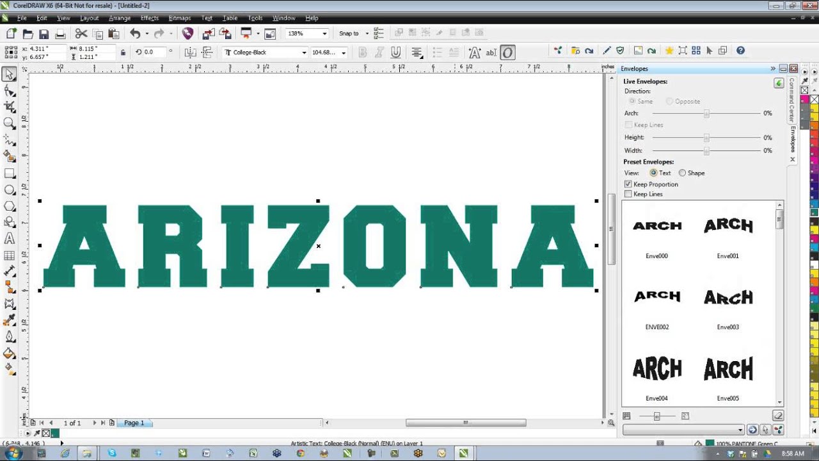Click the Edit Text ab| icon
This screenshot has height=461, width=819.
pyautogui.click(x=491, y=53)
